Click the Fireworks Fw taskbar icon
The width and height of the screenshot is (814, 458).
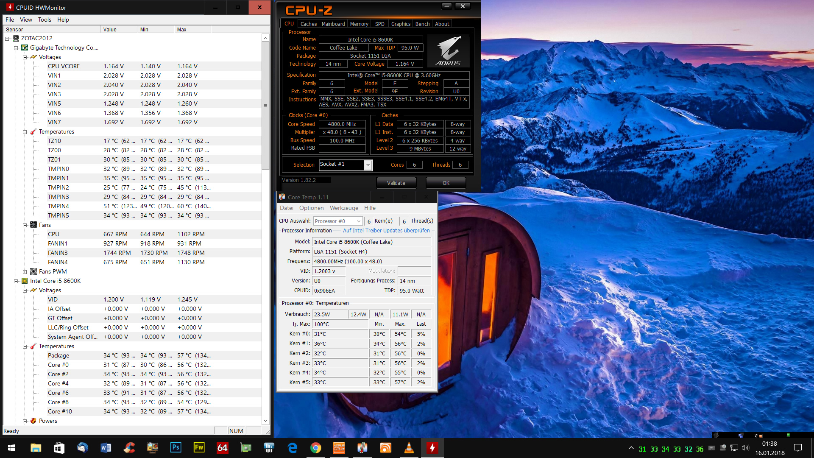point(199,448)
